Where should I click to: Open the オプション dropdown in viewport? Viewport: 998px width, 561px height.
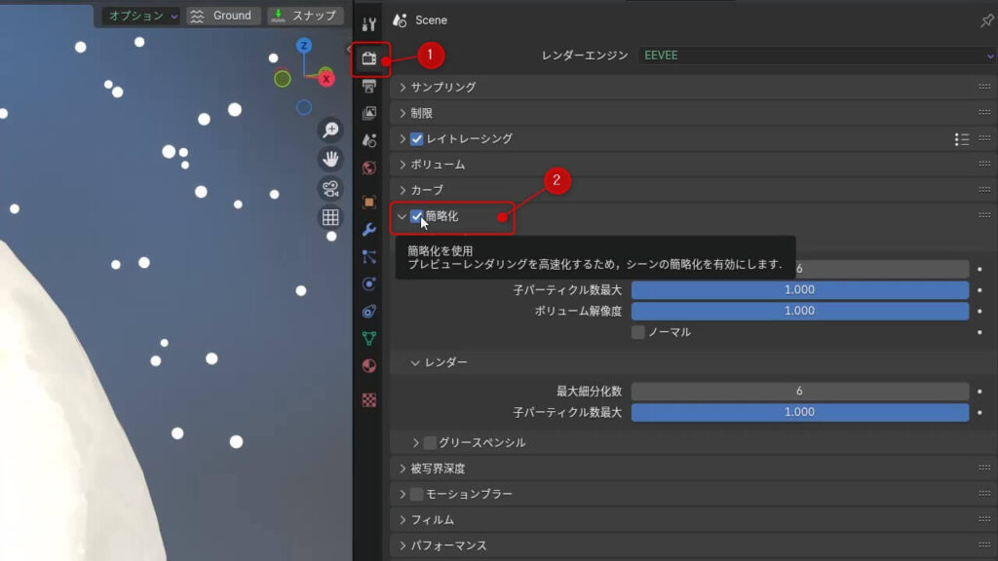pyautogui.click(x=141, y=16)
